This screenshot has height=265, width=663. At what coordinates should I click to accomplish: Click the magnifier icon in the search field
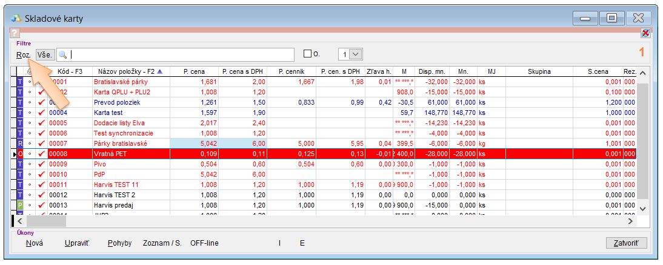pos(62,54)
